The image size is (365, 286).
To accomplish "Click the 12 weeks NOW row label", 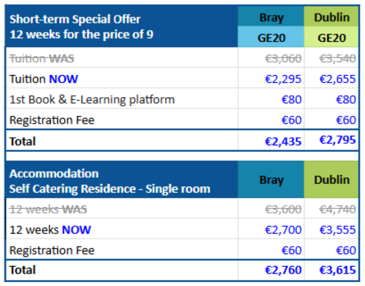I will 50,230.
